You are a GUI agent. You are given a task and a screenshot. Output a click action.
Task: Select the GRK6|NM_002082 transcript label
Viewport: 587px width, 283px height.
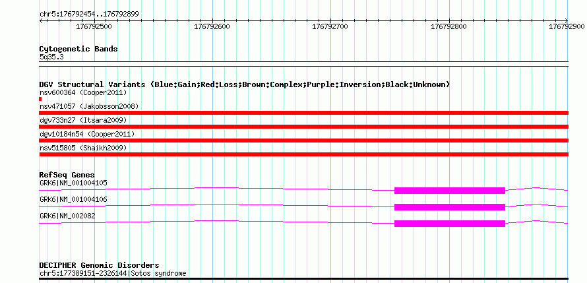67,216
